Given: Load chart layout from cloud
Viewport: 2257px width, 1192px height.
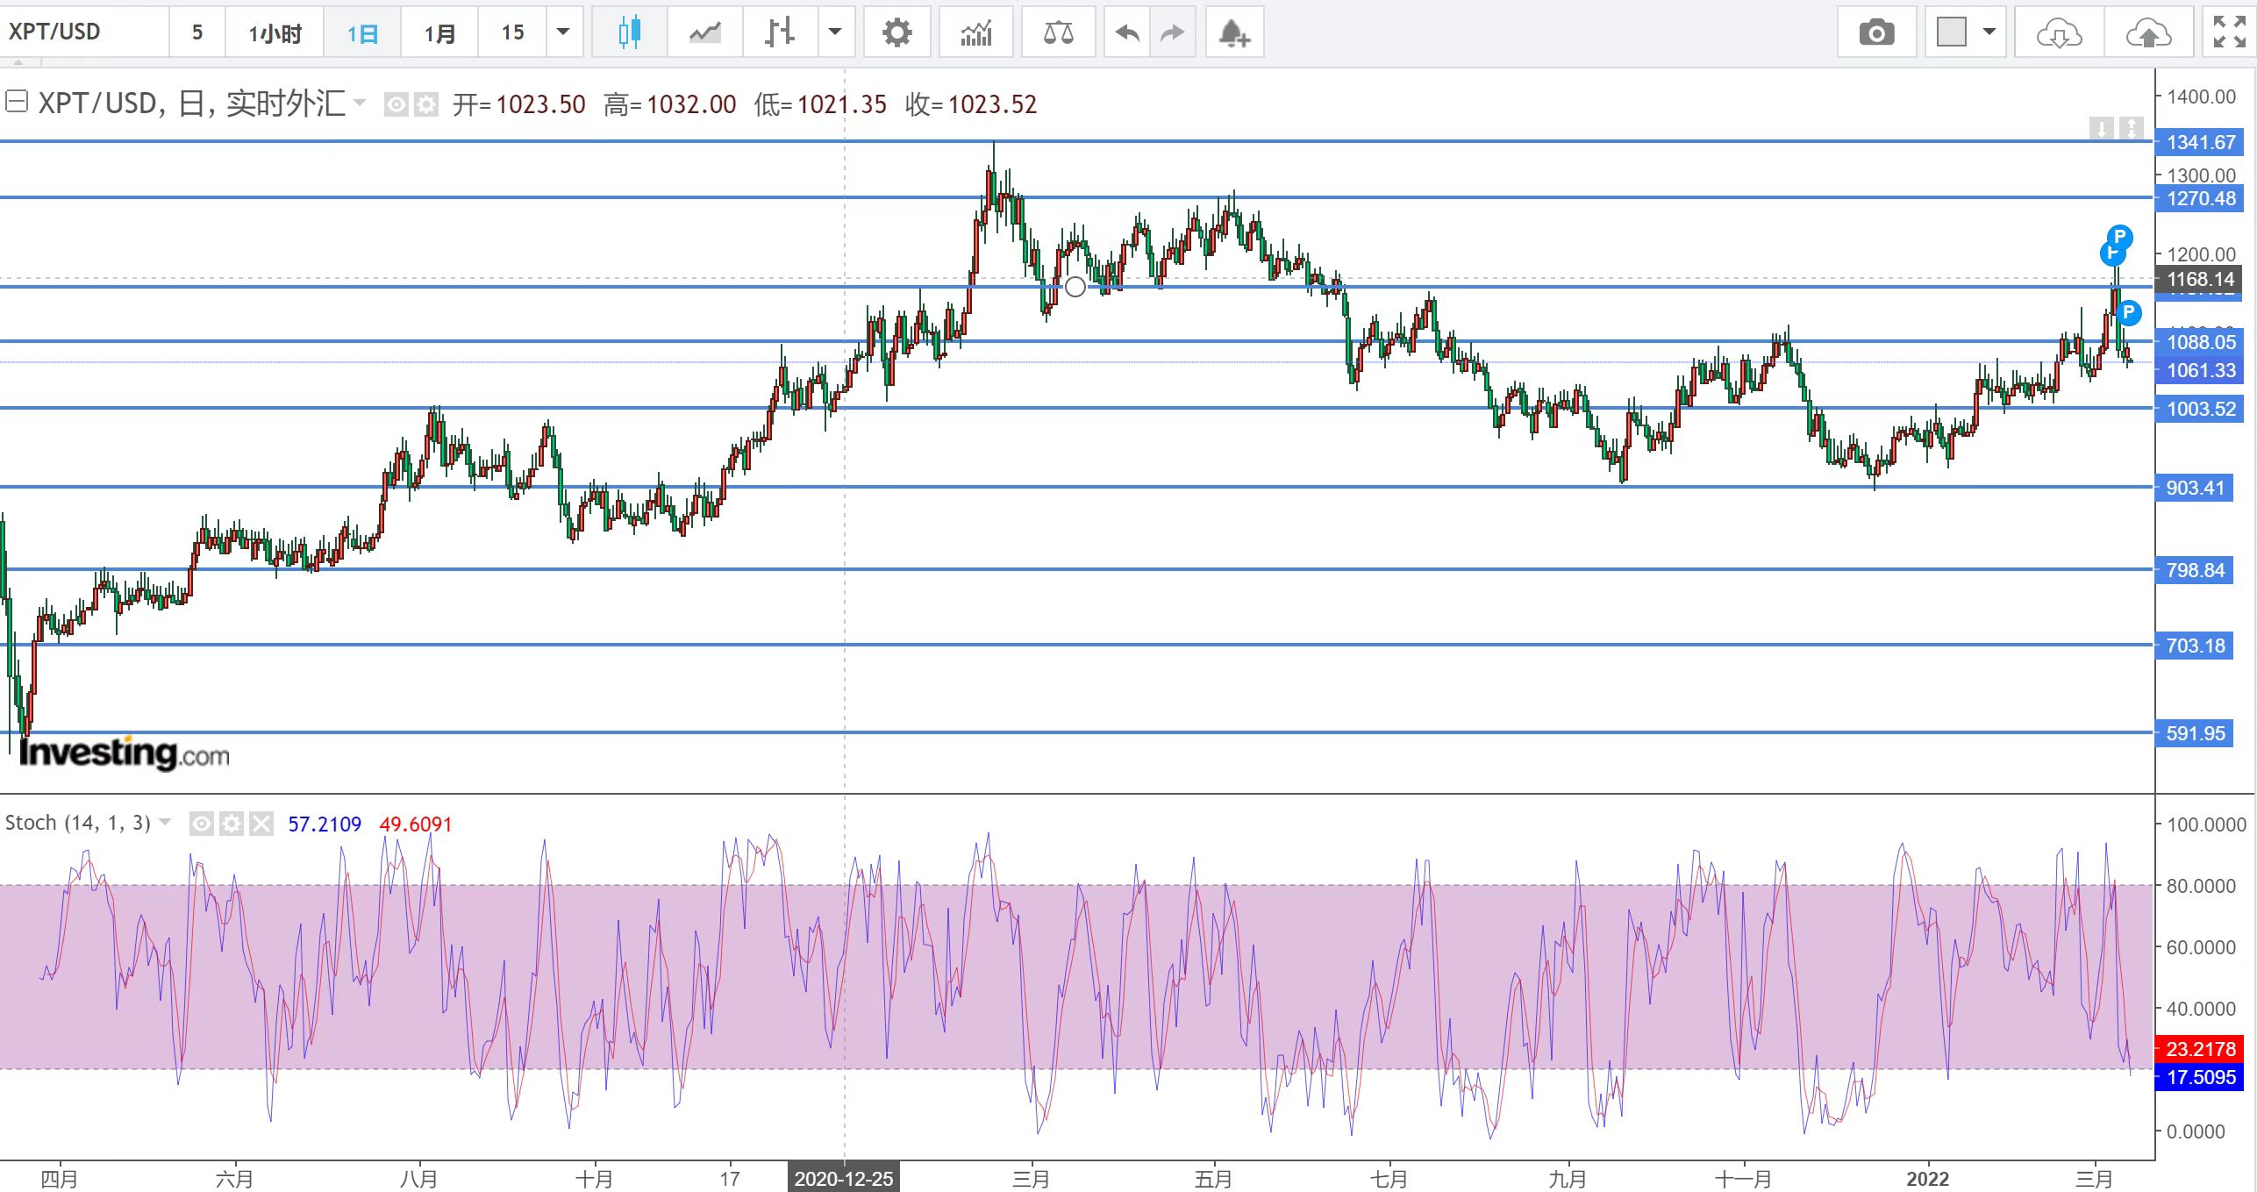Looking at the screenshot, I should click(2059, 33).
